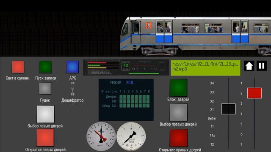Set controller to T1 braking position
This screenshot has height=152, width=271.
click(212, 126)
